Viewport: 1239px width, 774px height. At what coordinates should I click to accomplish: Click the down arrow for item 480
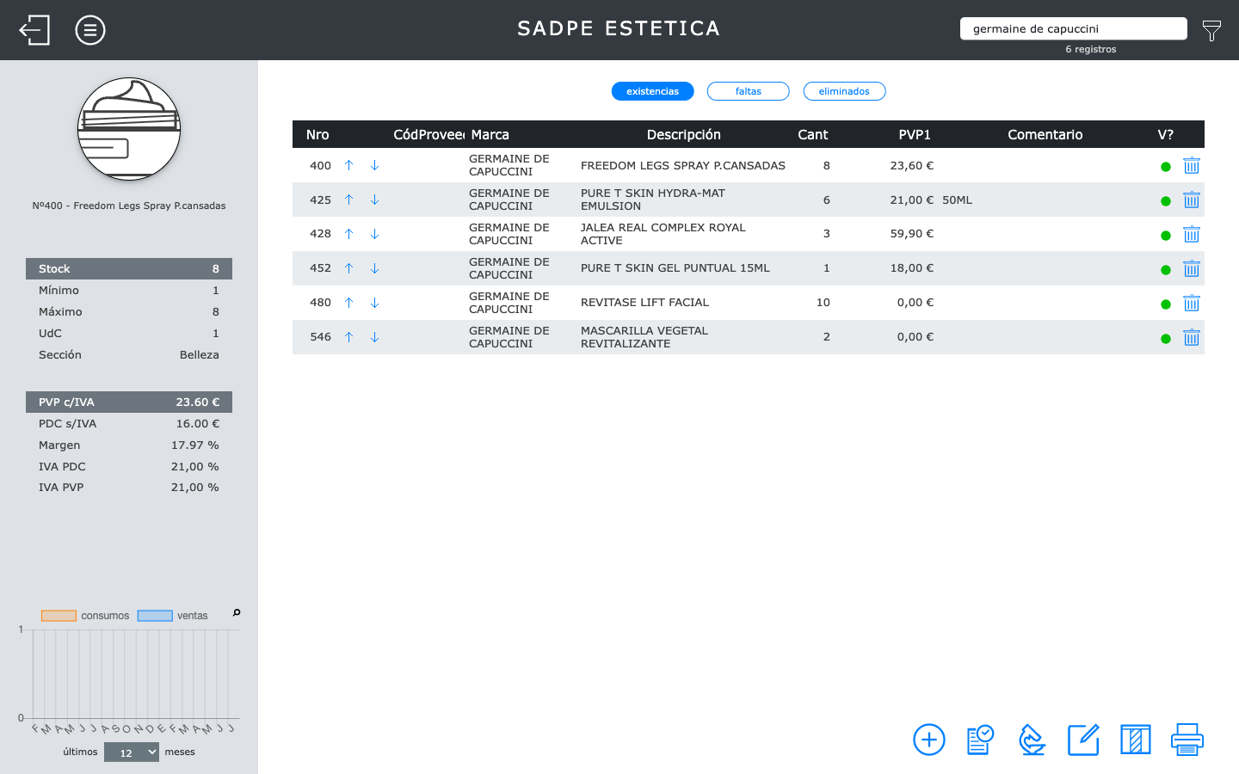point(374,303)
